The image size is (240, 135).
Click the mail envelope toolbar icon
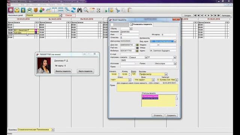click(29, 10)
